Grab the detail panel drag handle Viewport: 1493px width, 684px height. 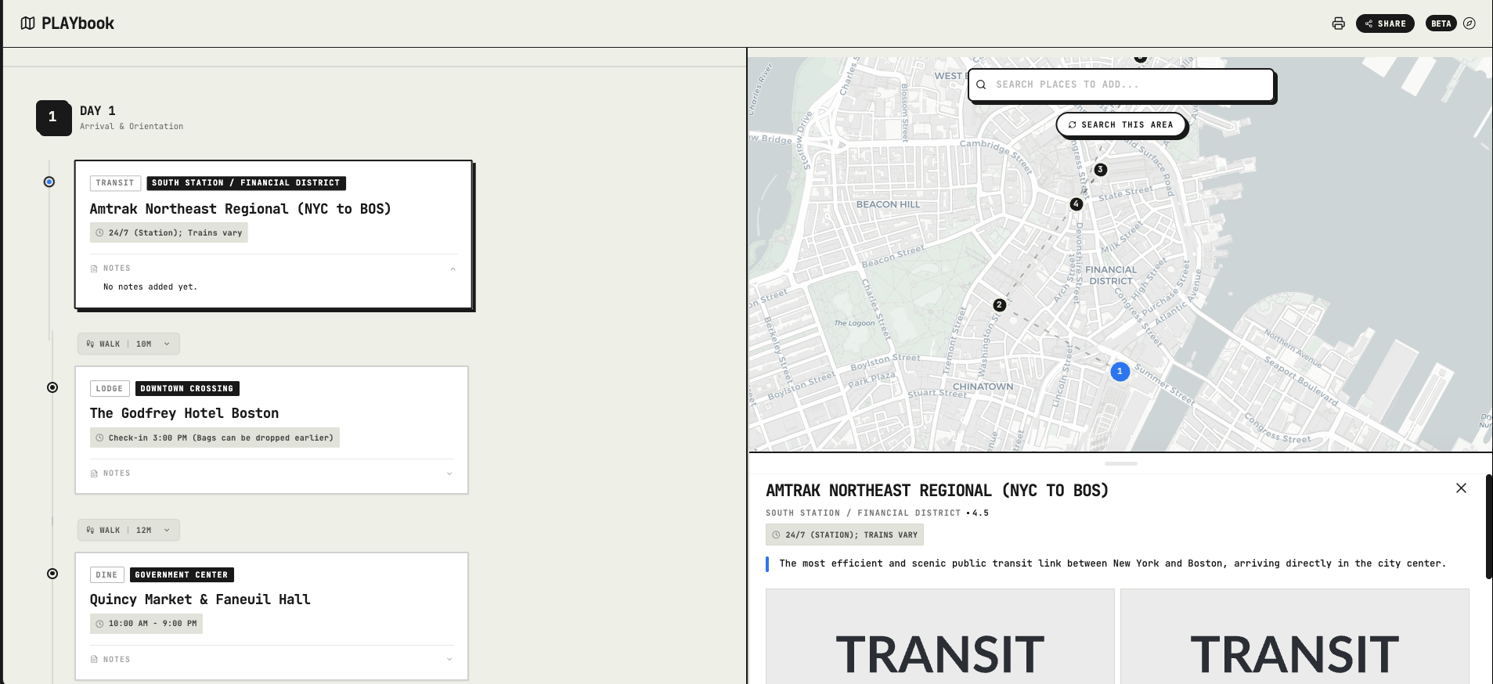point(1120,464)
